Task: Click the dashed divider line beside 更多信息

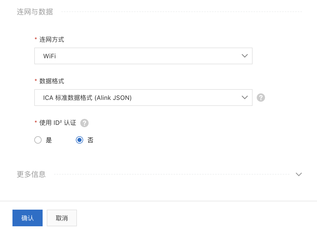Action: pos(172,174)
